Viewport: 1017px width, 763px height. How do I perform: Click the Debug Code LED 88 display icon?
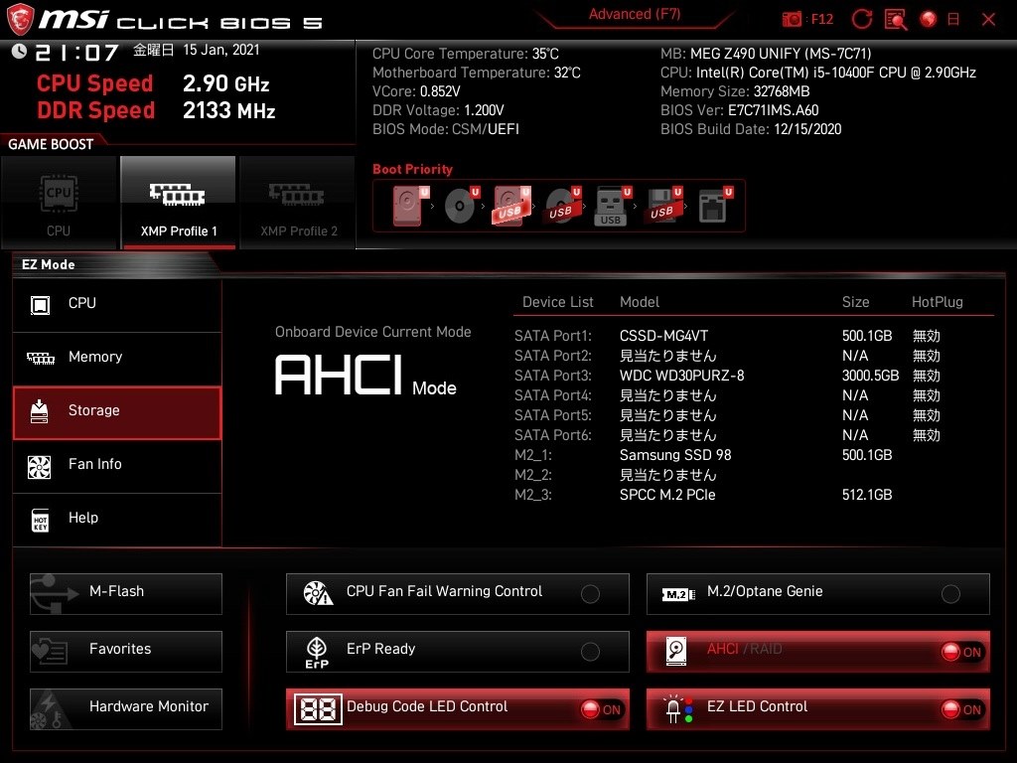click(x=318, y=709)
